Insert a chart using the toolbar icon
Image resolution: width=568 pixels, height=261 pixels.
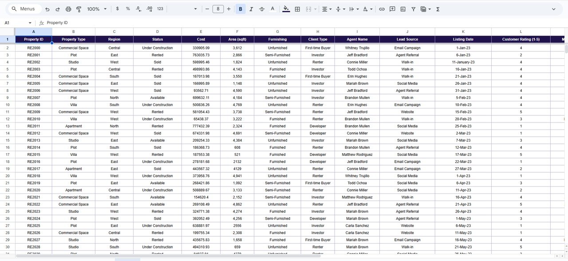click(x=402, y=9)
